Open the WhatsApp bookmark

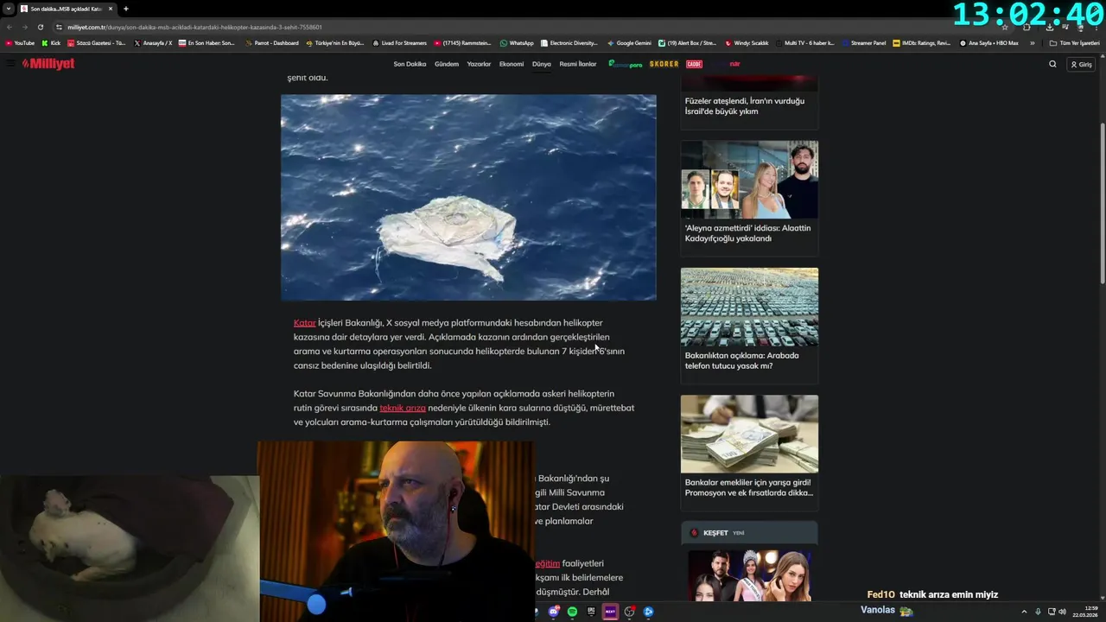point(517,42)
